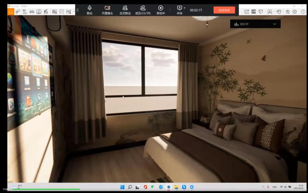This screenshot has height=193, width=308.
Task: Open the Enscape site map icon
Action: coord(247,12)
